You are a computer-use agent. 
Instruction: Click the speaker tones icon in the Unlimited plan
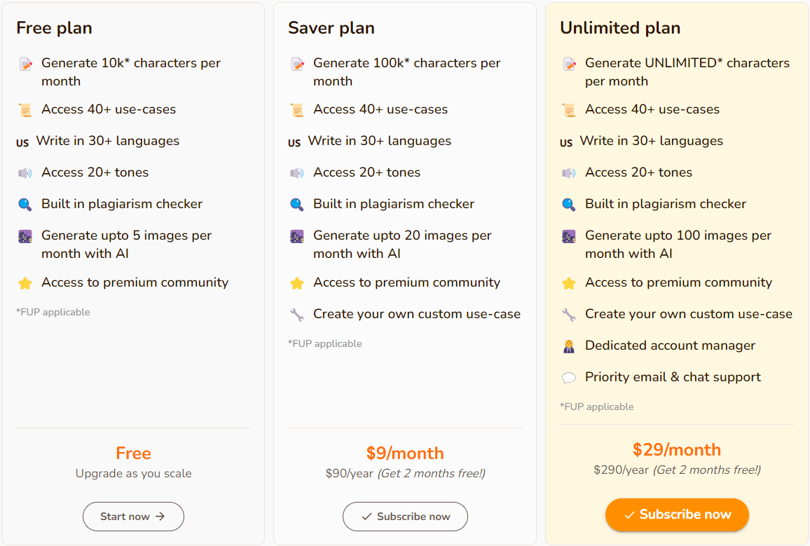pyautogui.click(x=569, y=173)
